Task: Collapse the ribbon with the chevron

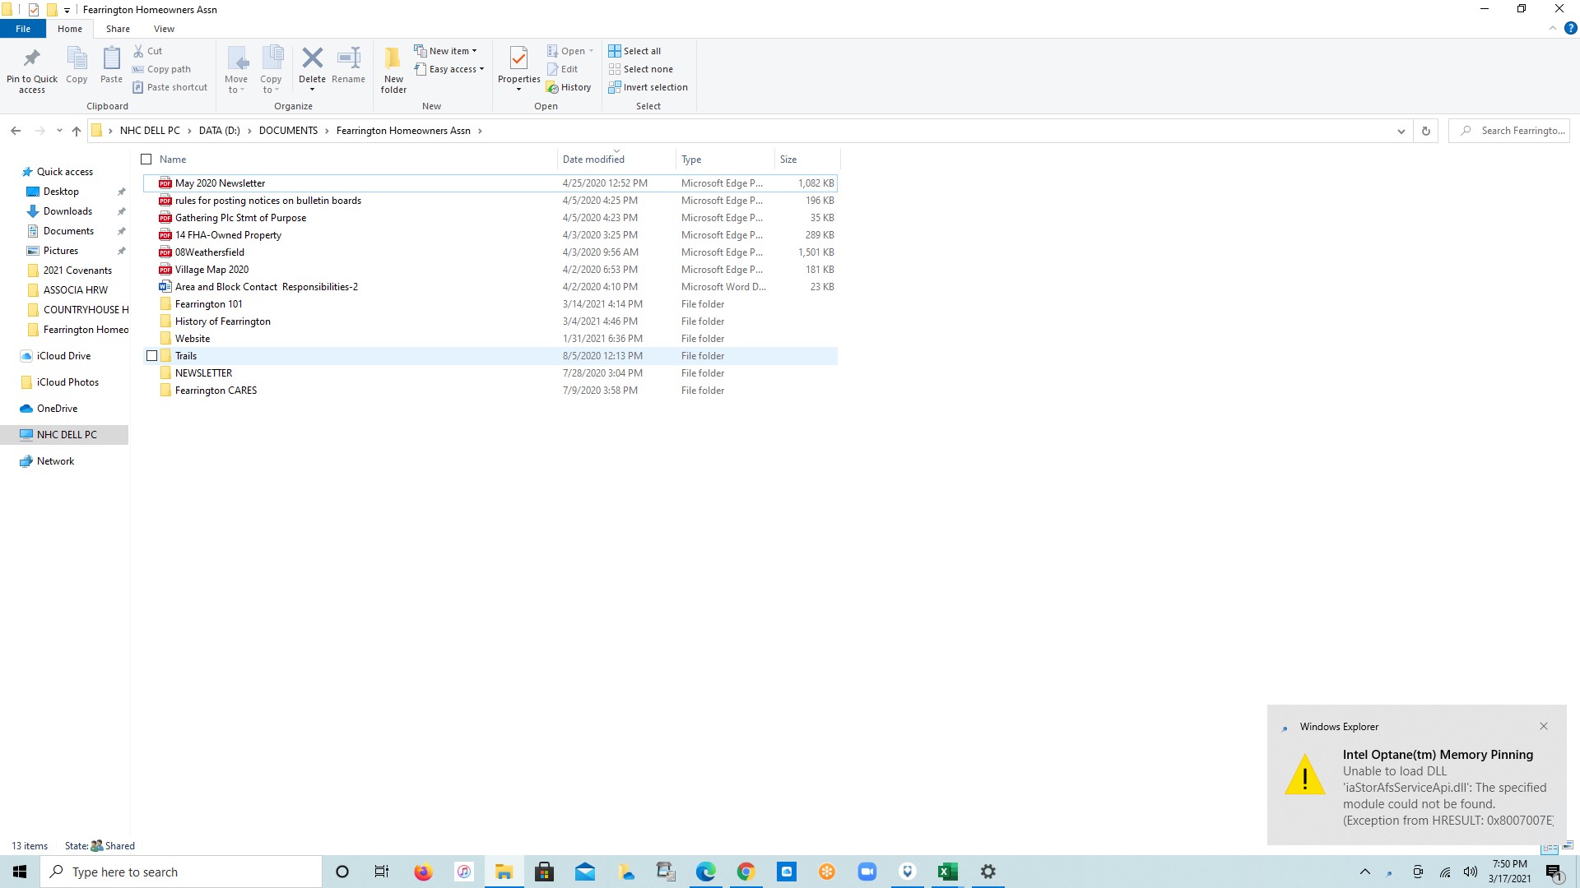Action: point(1553,28)
